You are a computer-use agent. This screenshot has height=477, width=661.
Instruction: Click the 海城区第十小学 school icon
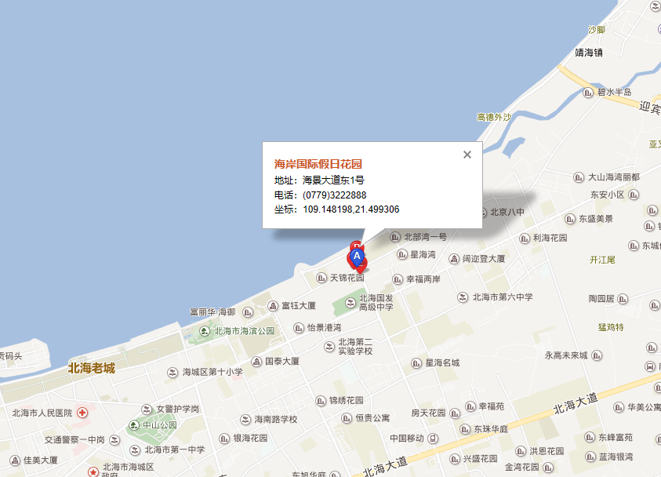[x=173, y=373]
